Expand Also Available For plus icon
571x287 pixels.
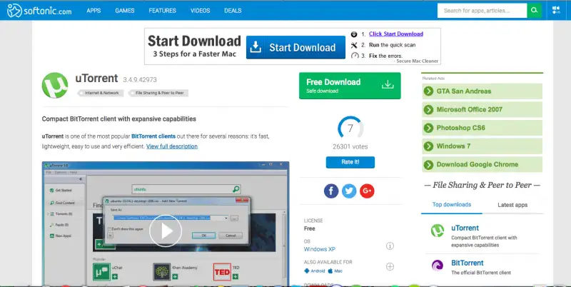click(390, 266)
